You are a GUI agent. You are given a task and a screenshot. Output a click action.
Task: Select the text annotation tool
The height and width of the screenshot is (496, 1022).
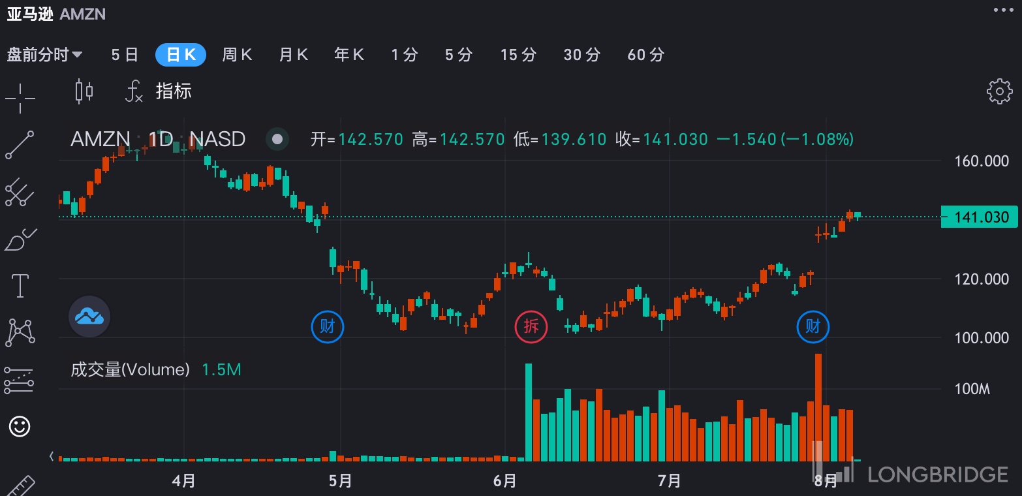tap(20, 286)
